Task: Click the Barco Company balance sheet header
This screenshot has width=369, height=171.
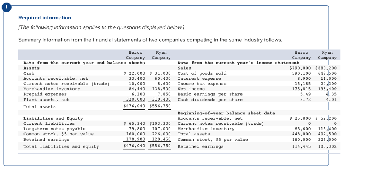Action: coord(135,55)
